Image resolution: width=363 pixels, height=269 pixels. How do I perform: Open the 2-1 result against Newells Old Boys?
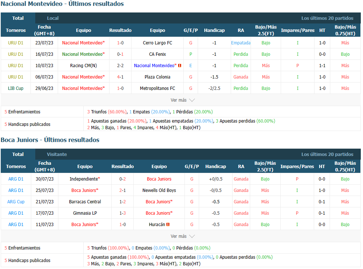pos(122,190)
